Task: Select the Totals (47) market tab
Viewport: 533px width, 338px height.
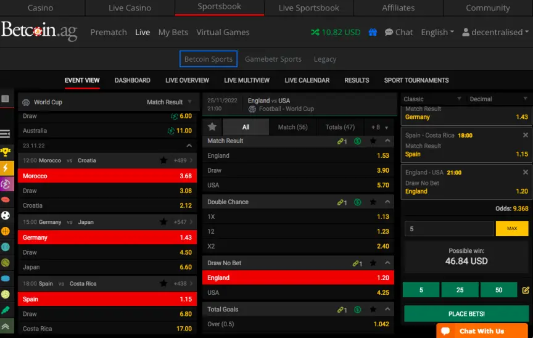Action: (340, 127)
